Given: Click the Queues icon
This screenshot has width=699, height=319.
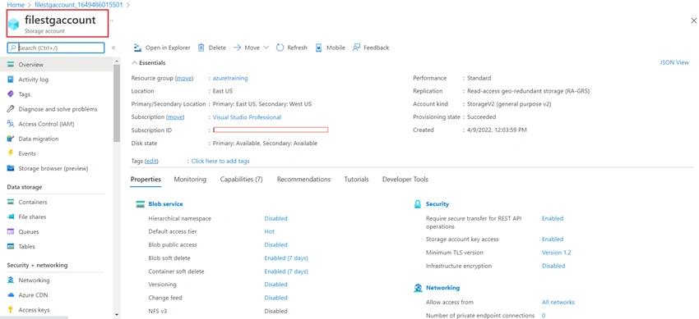Looking at the screenshot, I should [x=10, y=231].
